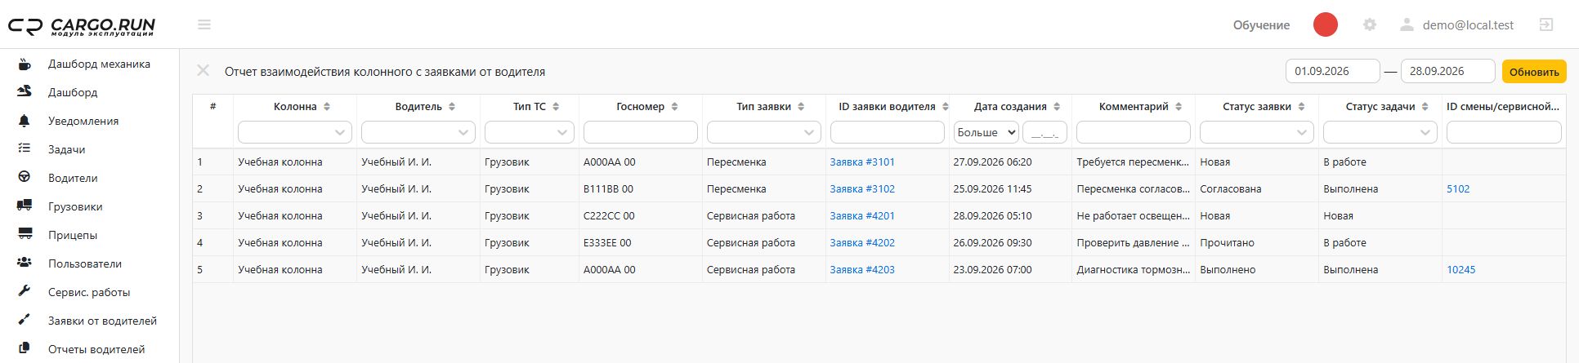Click the Уведомления bell icon
1579x363 pixels.
tap(25, 121)
